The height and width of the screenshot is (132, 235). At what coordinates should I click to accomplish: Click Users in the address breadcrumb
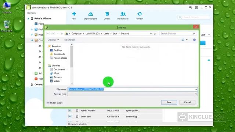(106, 33)
